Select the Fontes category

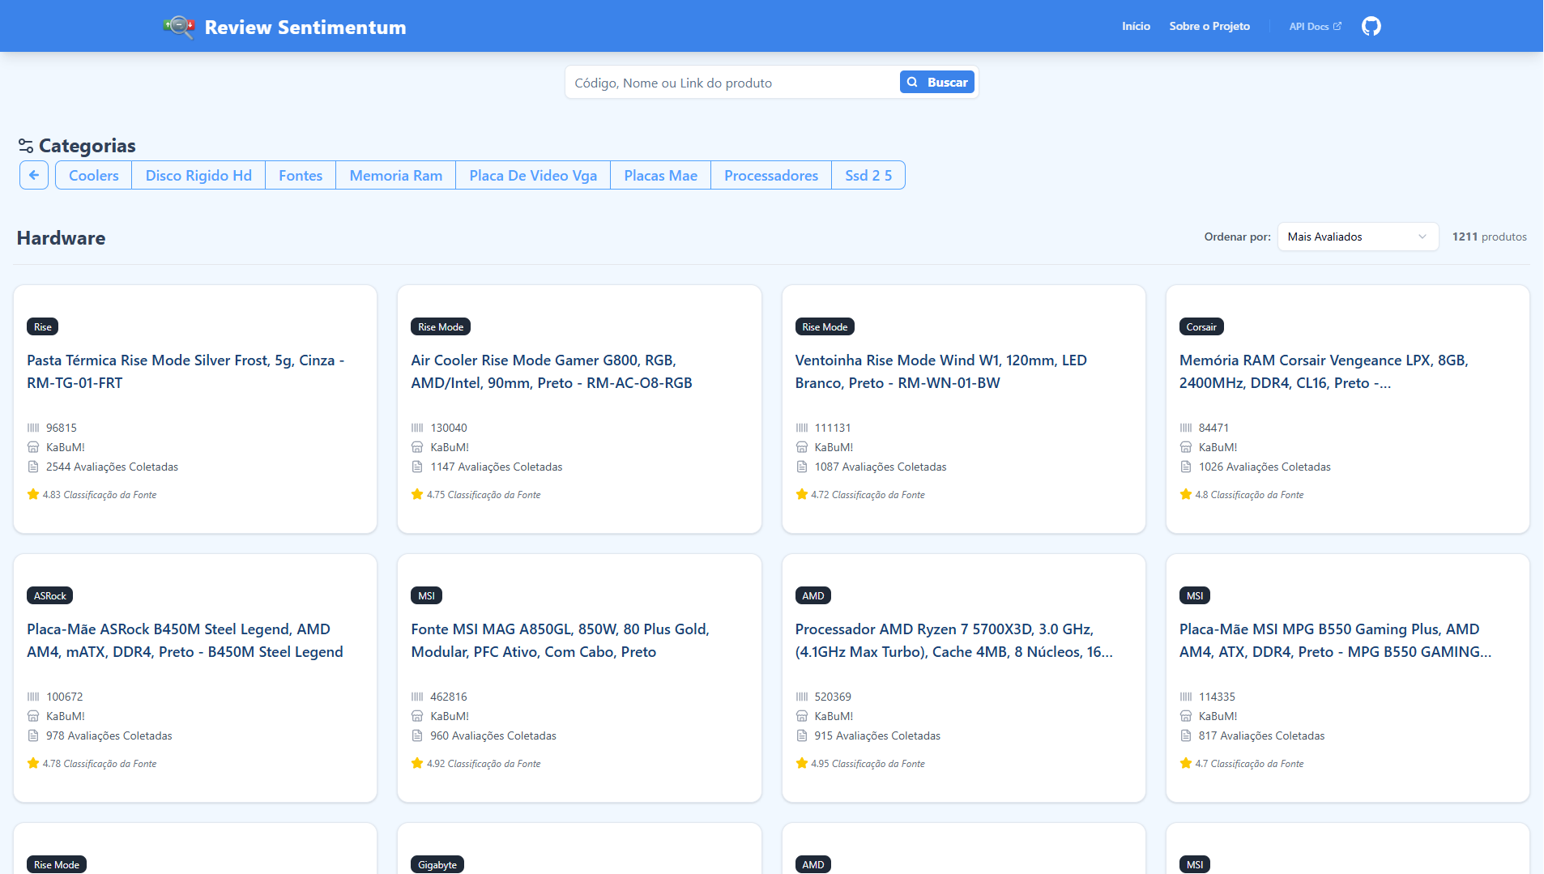coord(301,175)
